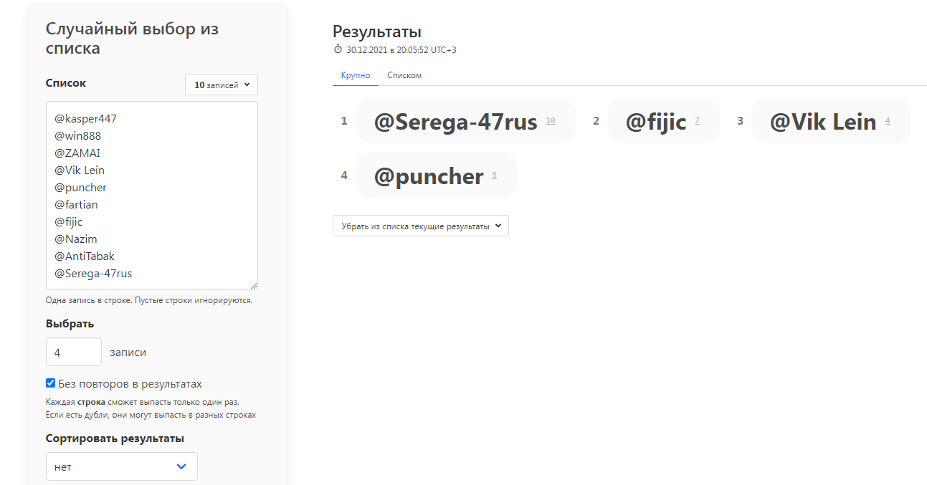The image size is (927, 485).
Task: Click the blue chevron in sort dropdown
Action: [x=181, y=466]
